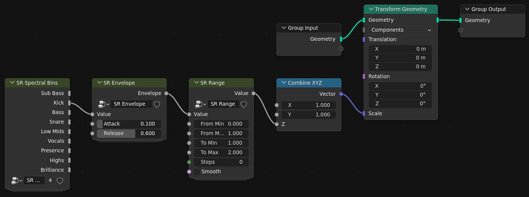Screen dimensions: 529x197
Task: Enable the Smooth checkbox in SR Range
Action: click(197, 171)
